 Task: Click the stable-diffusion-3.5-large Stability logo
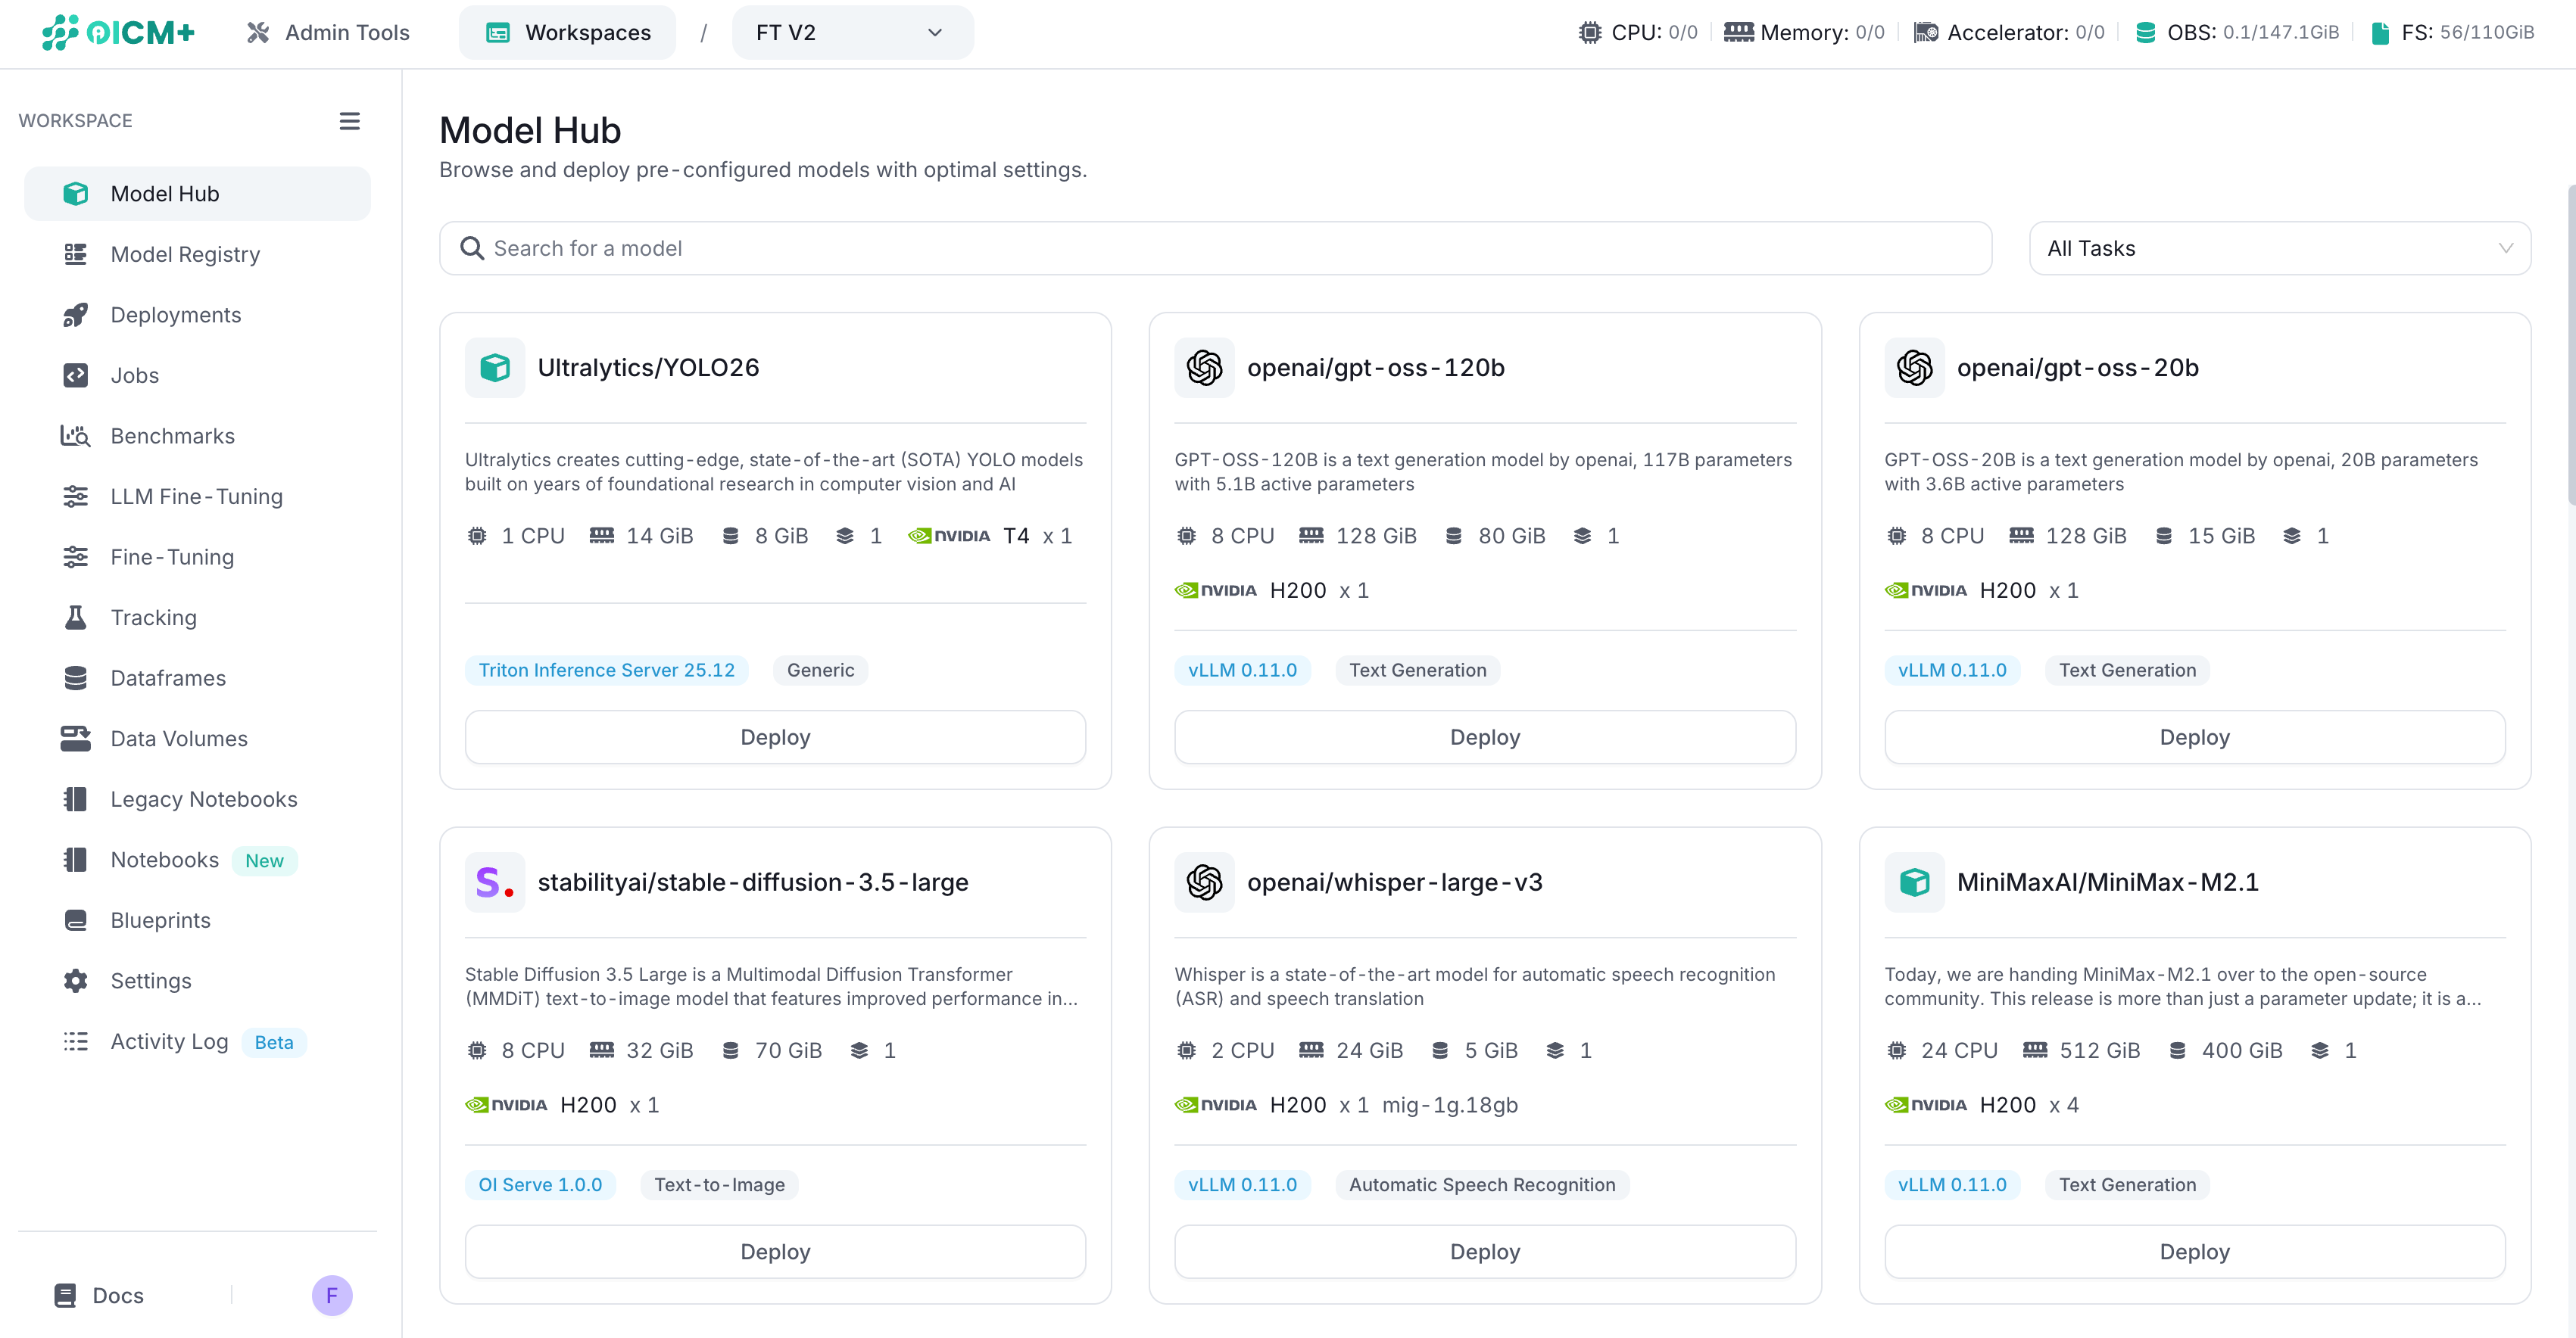point(495,882)
